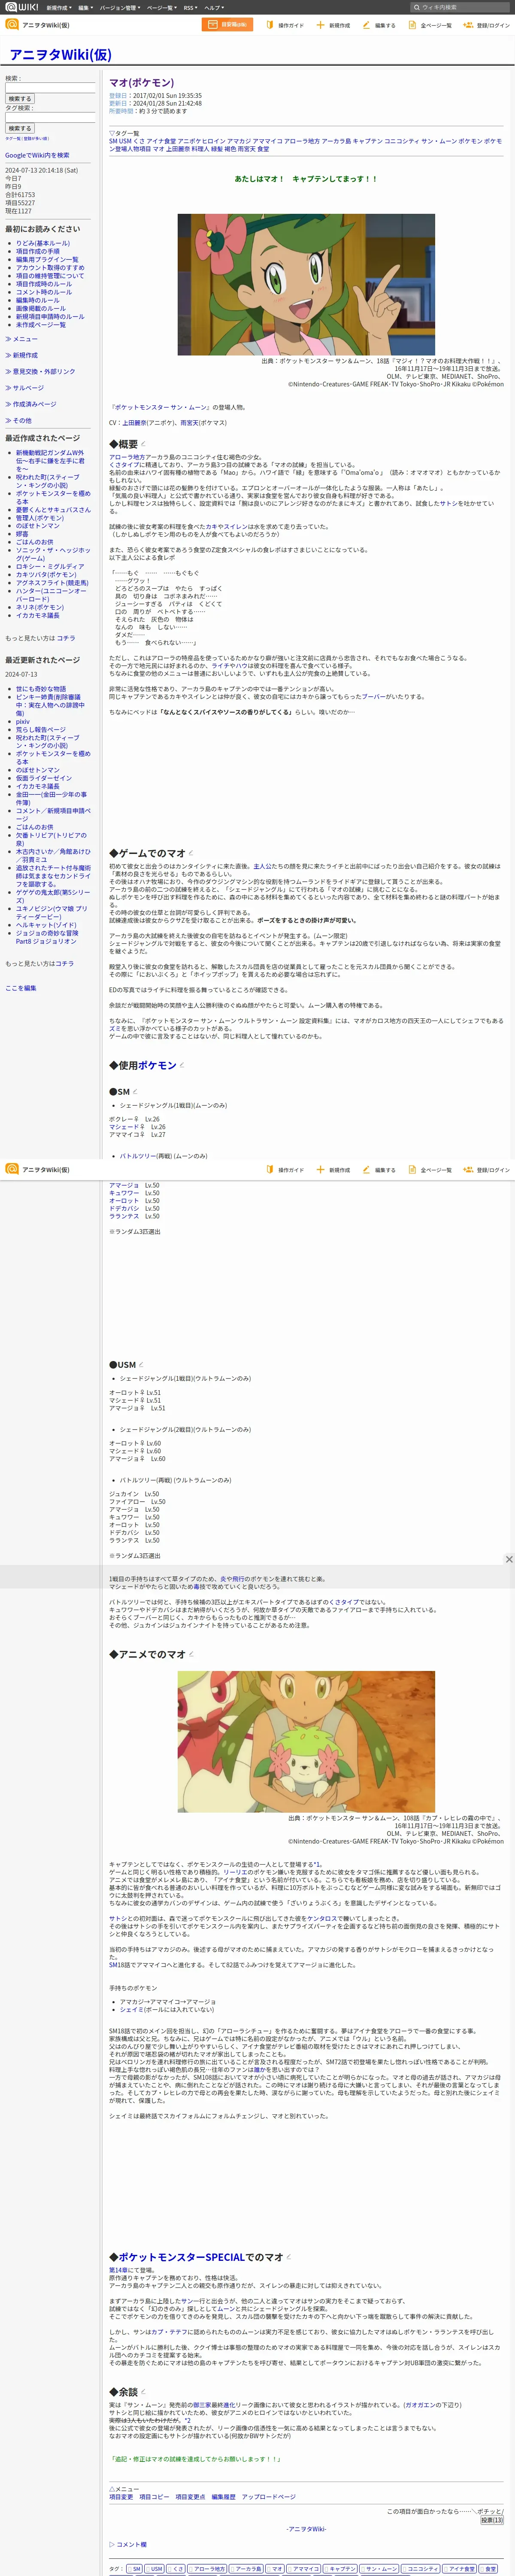Close the overlay with X button
This screenshot has width=515, height=2576.
tap(508, 1559)
